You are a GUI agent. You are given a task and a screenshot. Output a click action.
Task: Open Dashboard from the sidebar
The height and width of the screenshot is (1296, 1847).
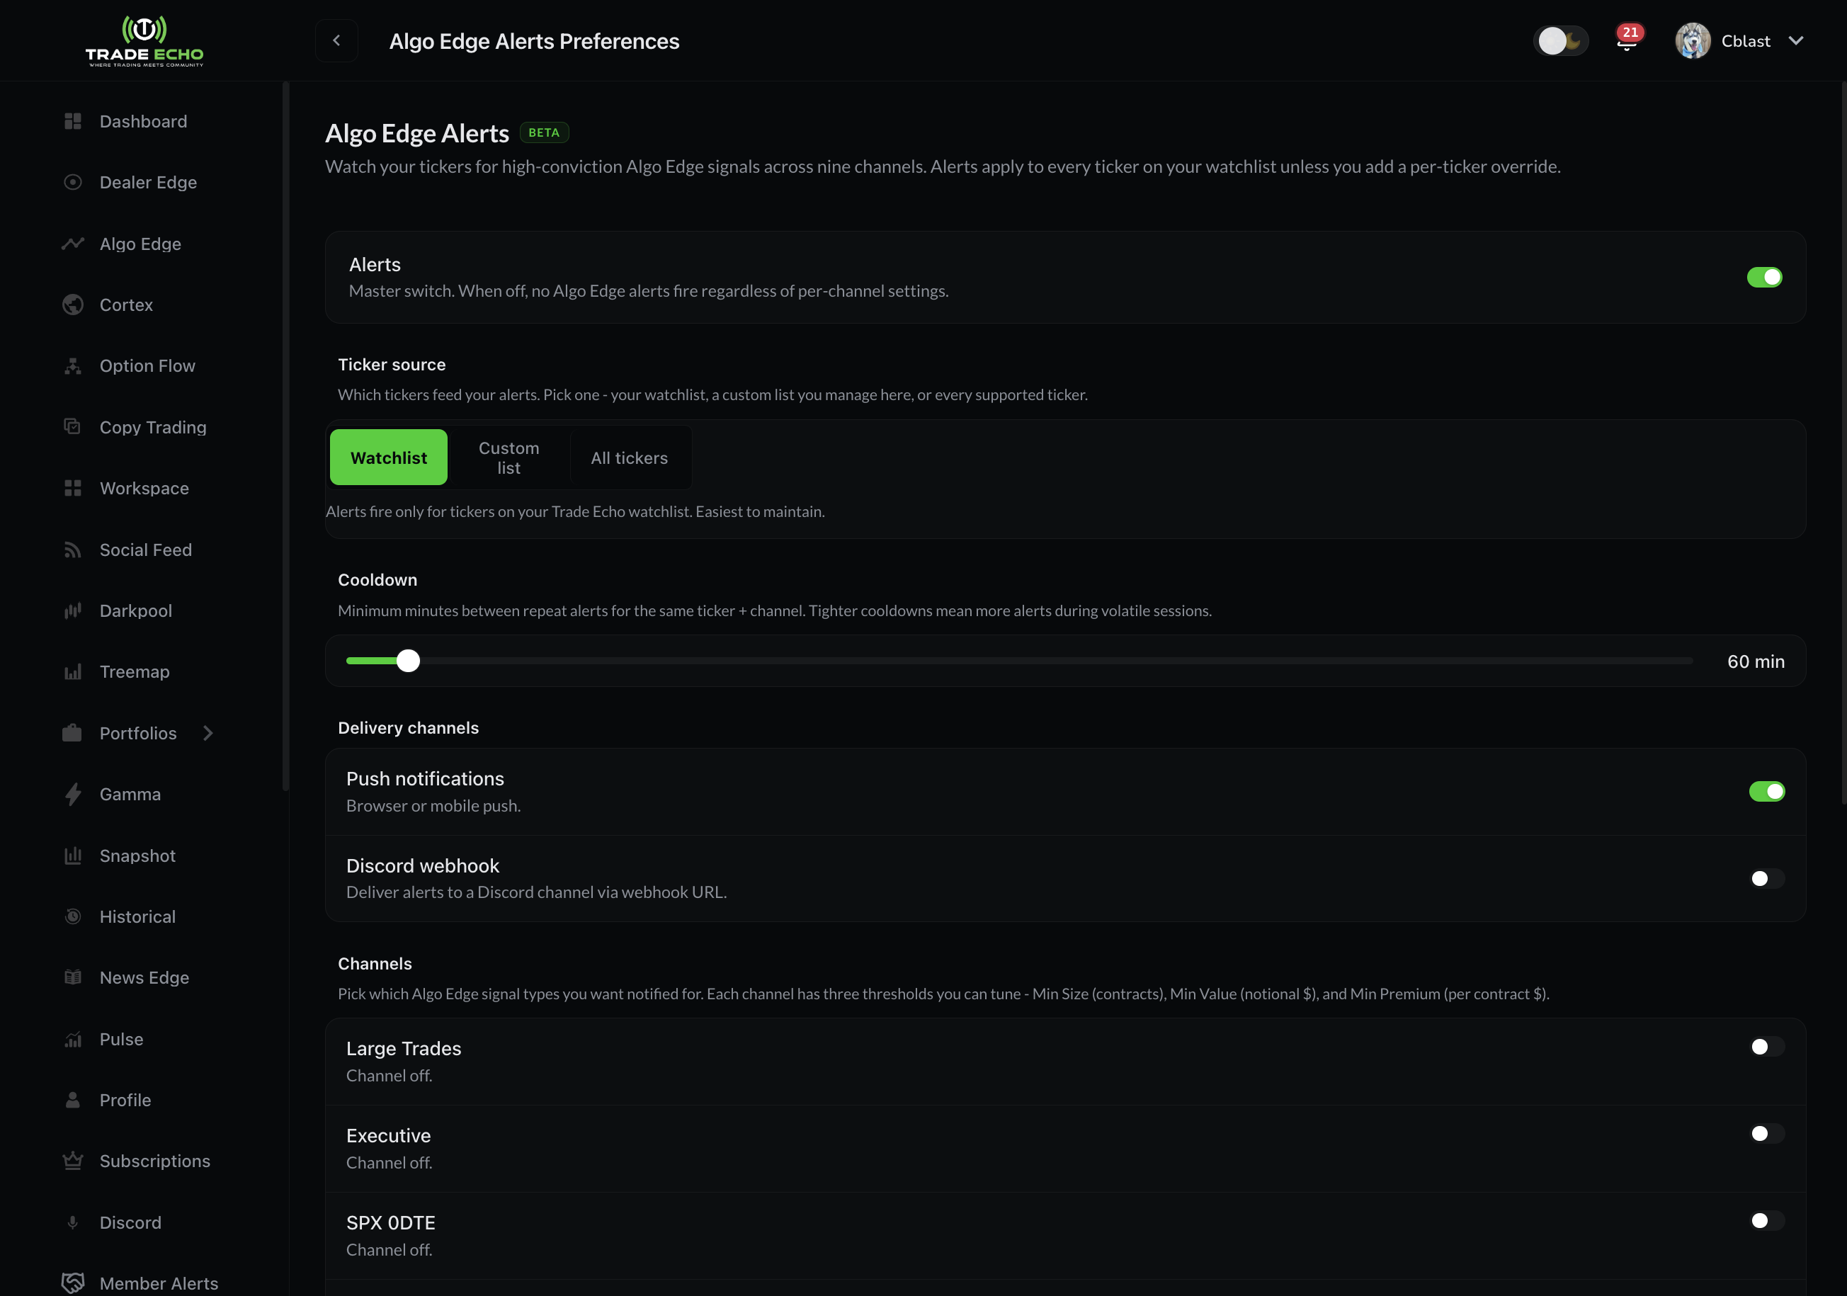click(x=143, y=122)
